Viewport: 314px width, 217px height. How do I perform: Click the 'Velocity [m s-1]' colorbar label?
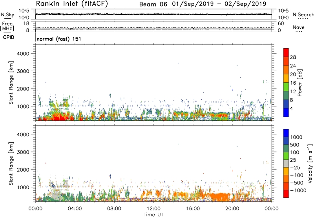(310, 163)
